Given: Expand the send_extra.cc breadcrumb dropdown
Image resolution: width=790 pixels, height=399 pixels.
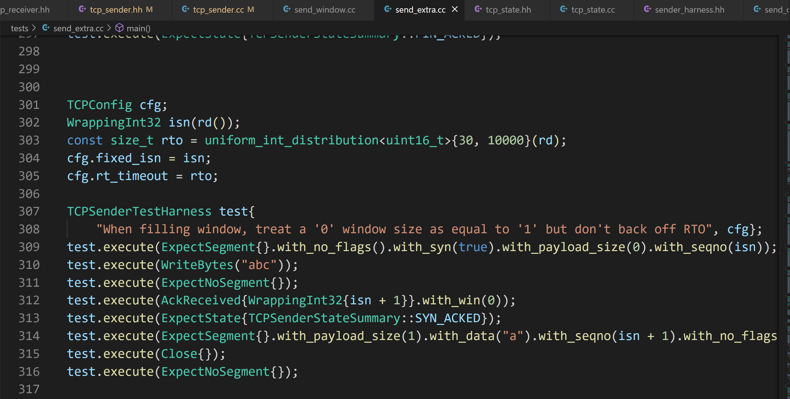Looking at the screenshot, I should (x=78, y=29).
